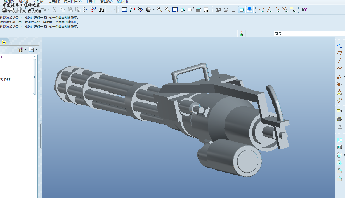
Task: Select the Rib tool in the right toolbar
Action: click(339, 155)
